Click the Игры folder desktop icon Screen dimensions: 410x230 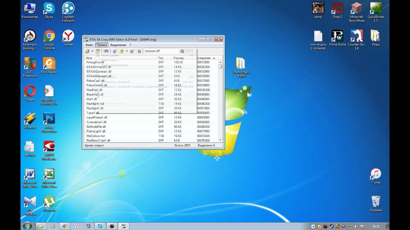tap(376, 38)
